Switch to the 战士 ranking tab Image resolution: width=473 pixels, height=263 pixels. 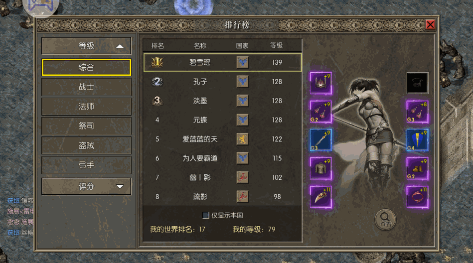[86, 87]
